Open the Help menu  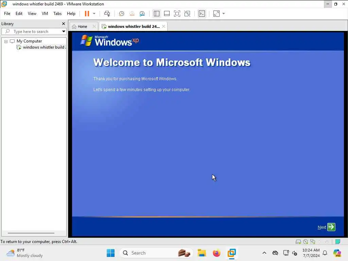coord(71,14)
